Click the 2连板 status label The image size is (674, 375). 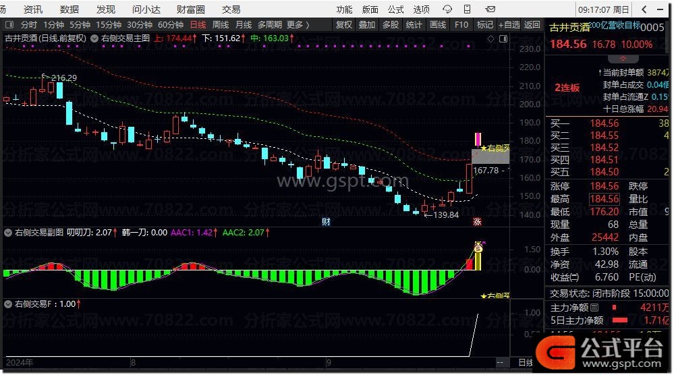[567, 88]
